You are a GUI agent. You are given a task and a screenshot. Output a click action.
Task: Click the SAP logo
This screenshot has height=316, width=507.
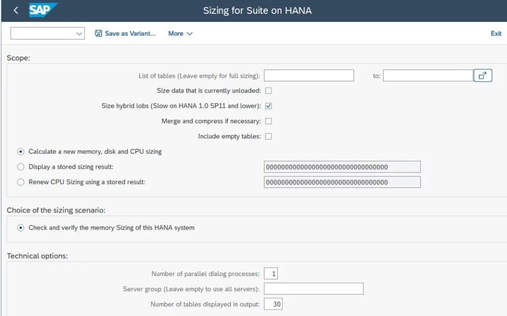43,10
